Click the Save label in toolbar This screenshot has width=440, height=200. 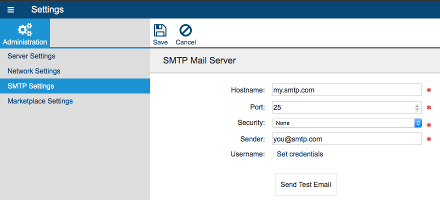tap(160, 42)
